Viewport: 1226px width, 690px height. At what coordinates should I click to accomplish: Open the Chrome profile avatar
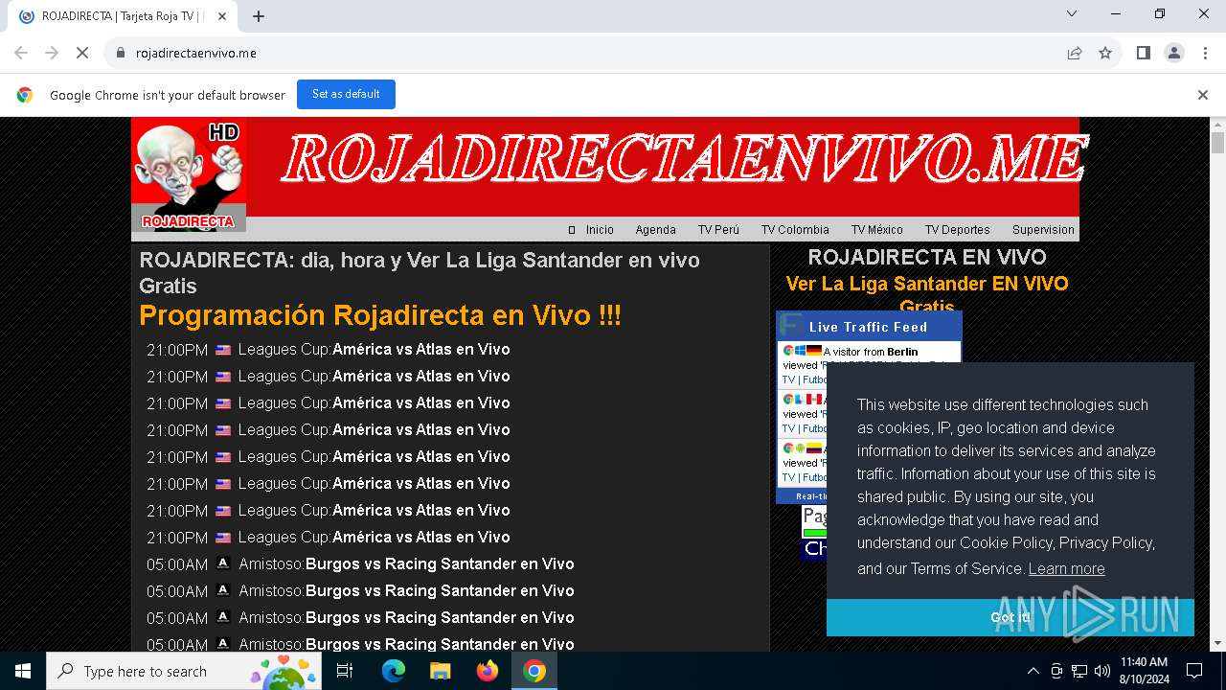tap(1174, 54)
